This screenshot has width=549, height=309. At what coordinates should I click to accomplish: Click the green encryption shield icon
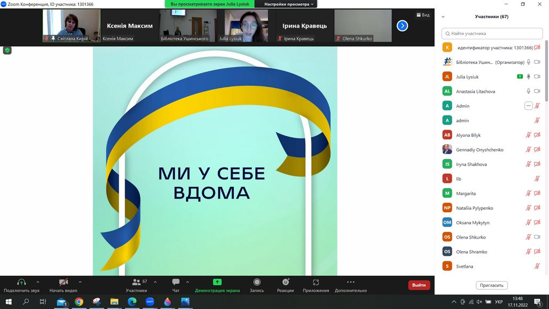coord(7,50)
